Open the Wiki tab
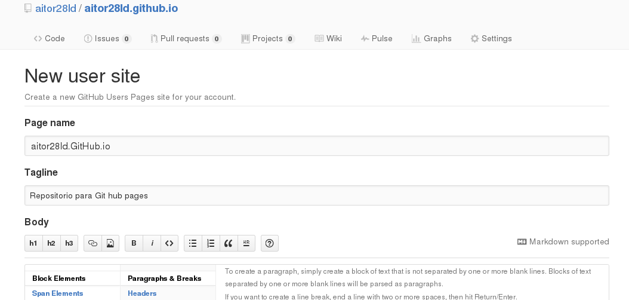629x300 pixels. pyautogui.click(x=328, y=39)
